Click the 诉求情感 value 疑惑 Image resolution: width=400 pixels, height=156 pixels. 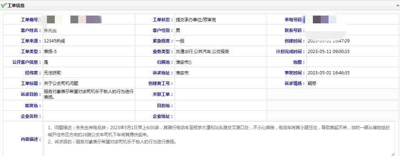point(312,83)
